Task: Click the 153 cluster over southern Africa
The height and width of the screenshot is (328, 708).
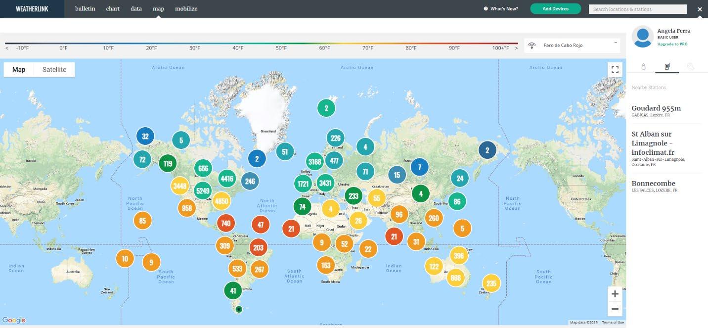Action: [326, 265]
